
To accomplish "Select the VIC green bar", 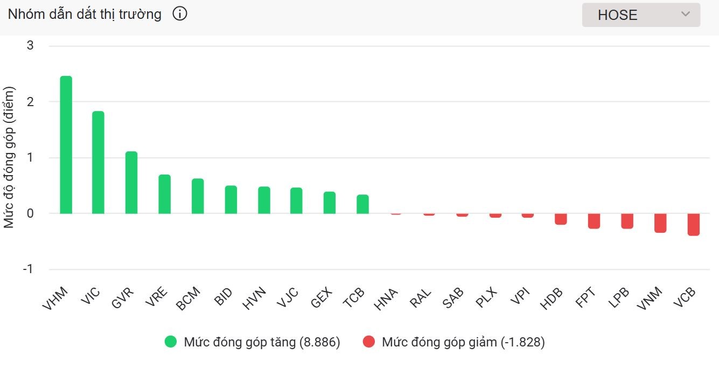I will (98, 162).
